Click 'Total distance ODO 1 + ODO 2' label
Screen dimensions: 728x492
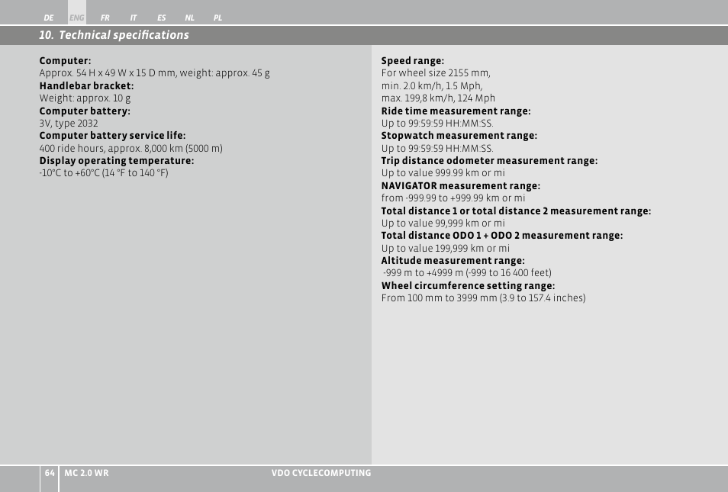coord(502,236)
